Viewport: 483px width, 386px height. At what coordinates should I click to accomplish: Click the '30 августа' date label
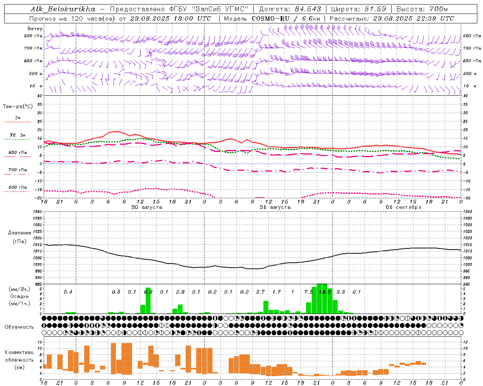tap(147, 207)
